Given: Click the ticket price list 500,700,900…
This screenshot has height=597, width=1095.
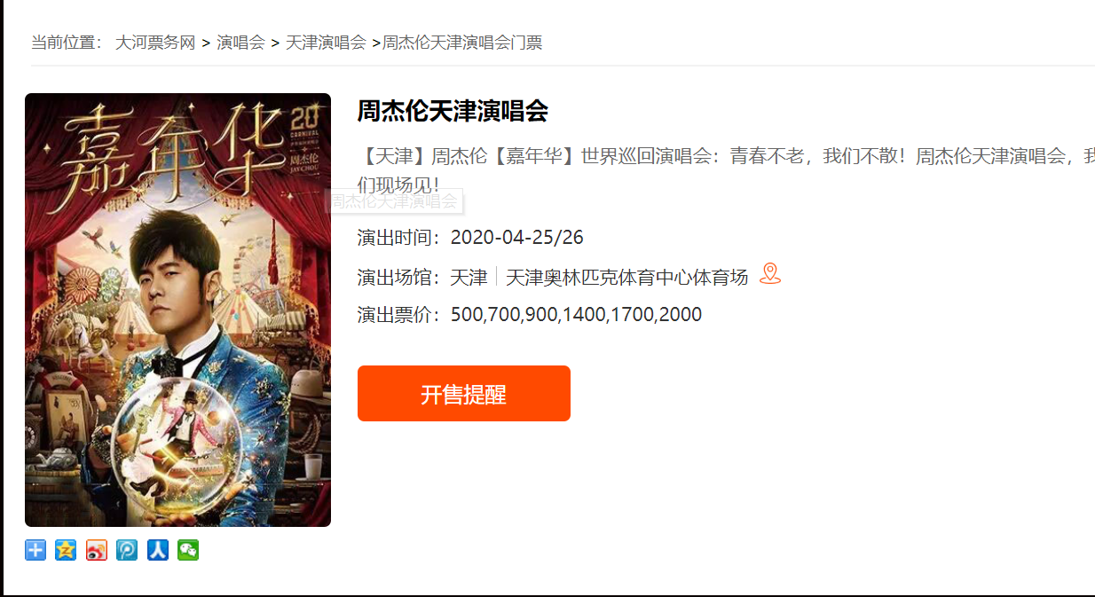Looking at the screenshot, I should point(576,315).
